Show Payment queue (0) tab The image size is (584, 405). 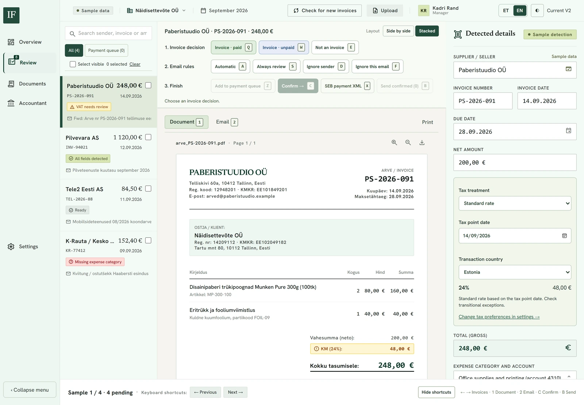tap(106, 50)
